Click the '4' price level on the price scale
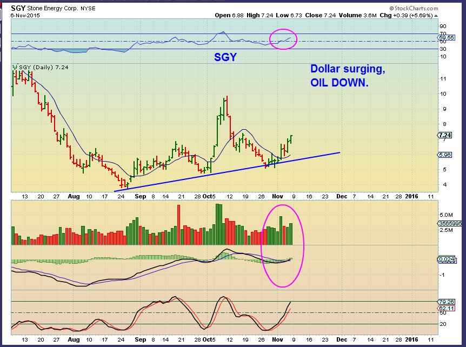The width and height of the screenshot is (466, 347). (x=444, y=184)
